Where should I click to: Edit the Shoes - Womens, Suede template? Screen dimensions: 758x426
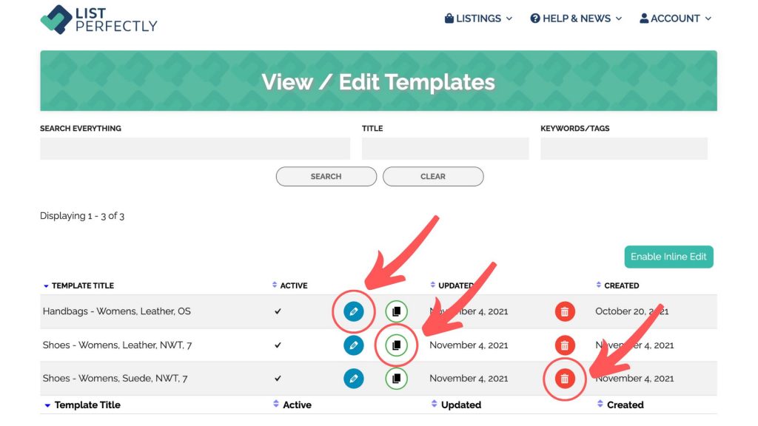coord(353,378)
